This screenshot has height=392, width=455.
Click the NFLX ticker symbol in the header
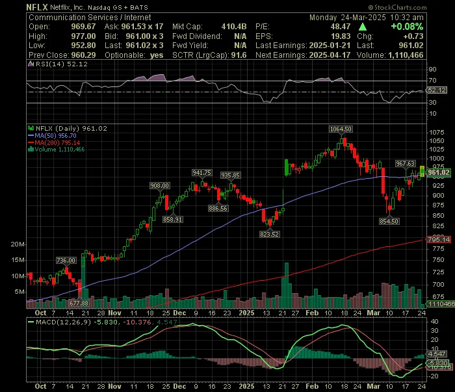tap(37, 7)
